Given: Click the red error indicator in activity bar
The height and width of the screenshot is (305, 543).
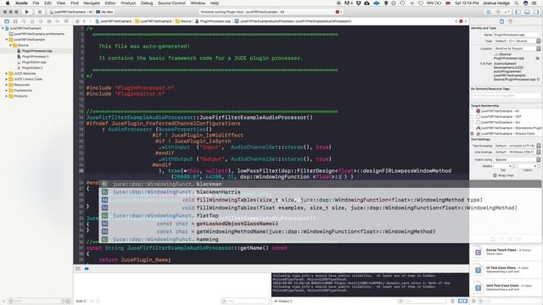Looking at the screenshot, I should click(338, 12).
